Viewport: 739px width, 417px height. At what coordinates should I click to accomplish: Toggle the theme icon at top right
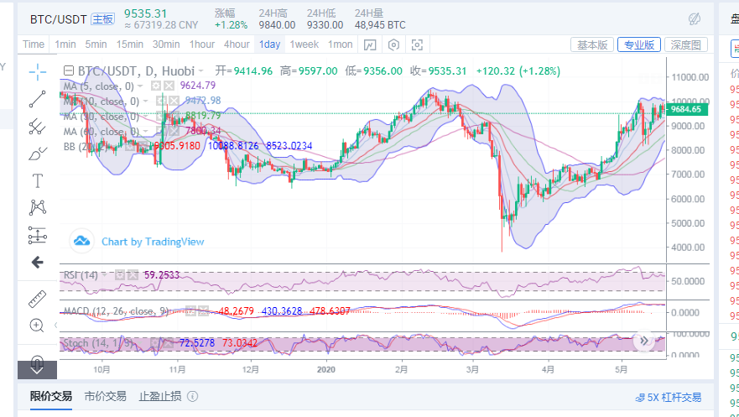click(695, 18)
